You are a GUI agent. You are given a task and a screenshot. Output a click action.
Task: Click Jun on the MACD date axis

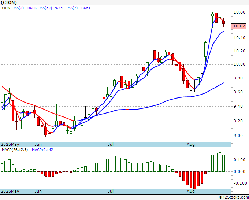[38, 191]
